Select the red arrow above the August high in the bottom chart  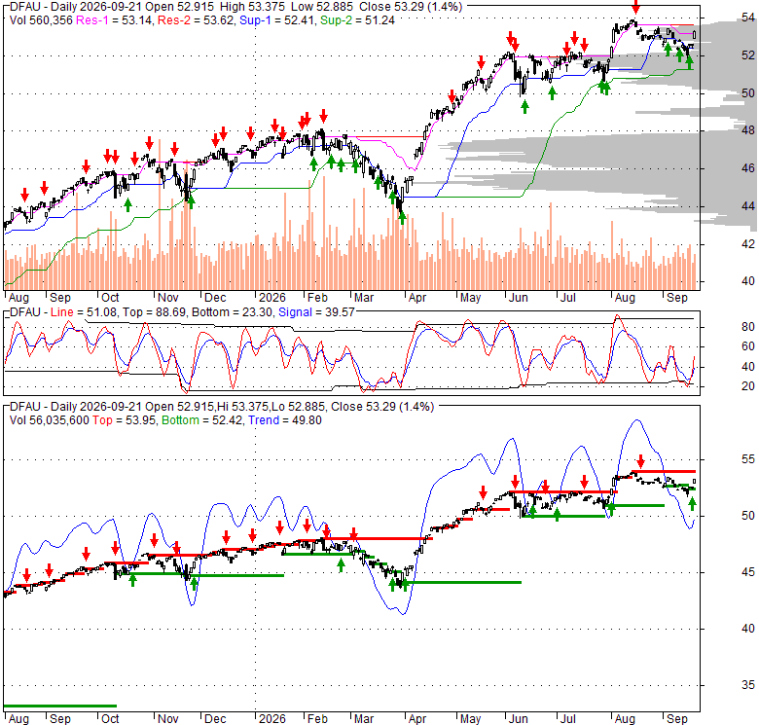(x=641, y=460)
